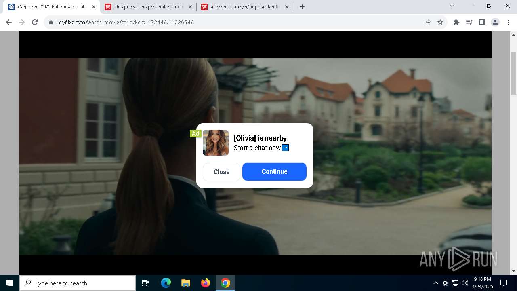
Task: Show hidden system tray icons
Action: [x=435, y=283]
